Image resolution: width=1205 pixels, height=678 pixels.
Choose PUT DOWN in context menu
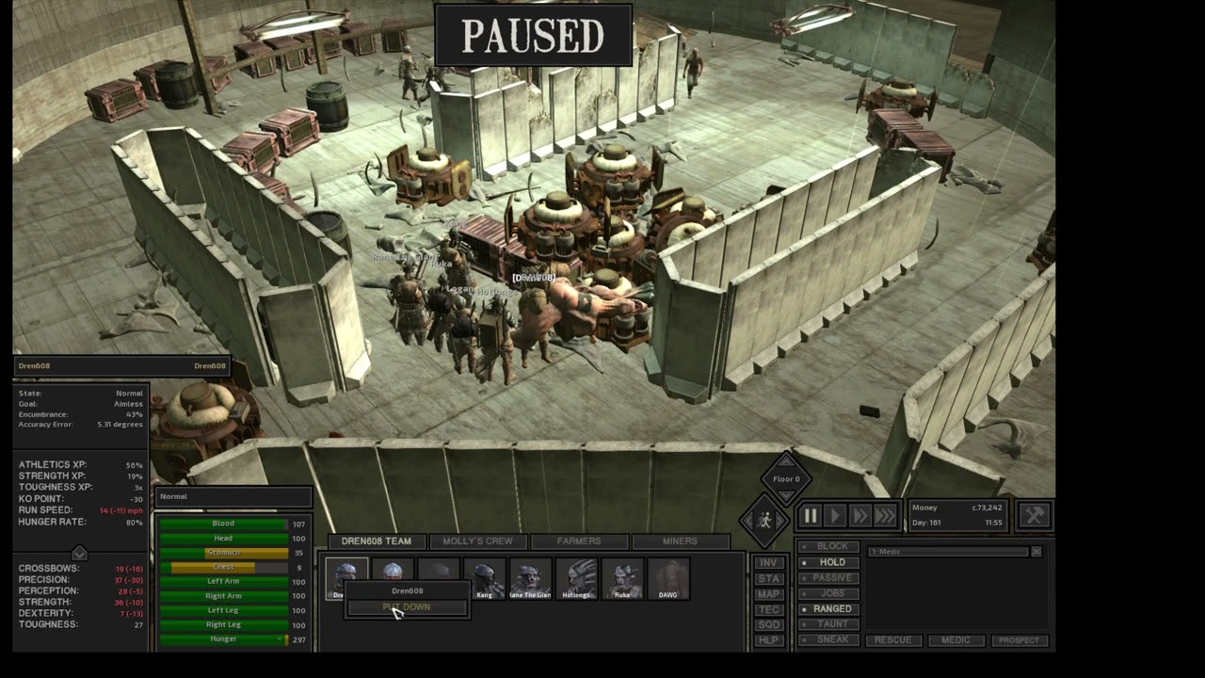point(407,607)
